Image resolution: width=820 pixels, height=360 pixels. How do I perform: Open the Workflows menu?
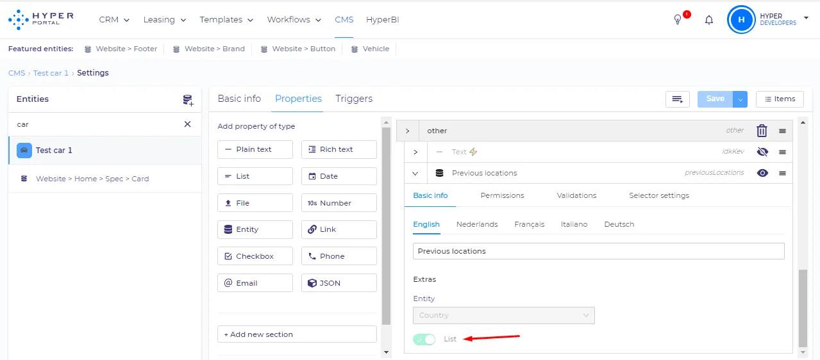pos(294,20)
